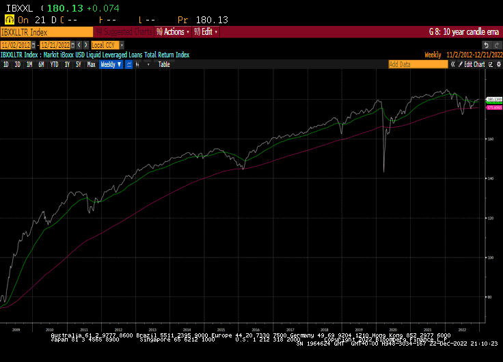Shift date range forward with right arrow
Screen dimensions: 503x362
click(x=85, y=45)
